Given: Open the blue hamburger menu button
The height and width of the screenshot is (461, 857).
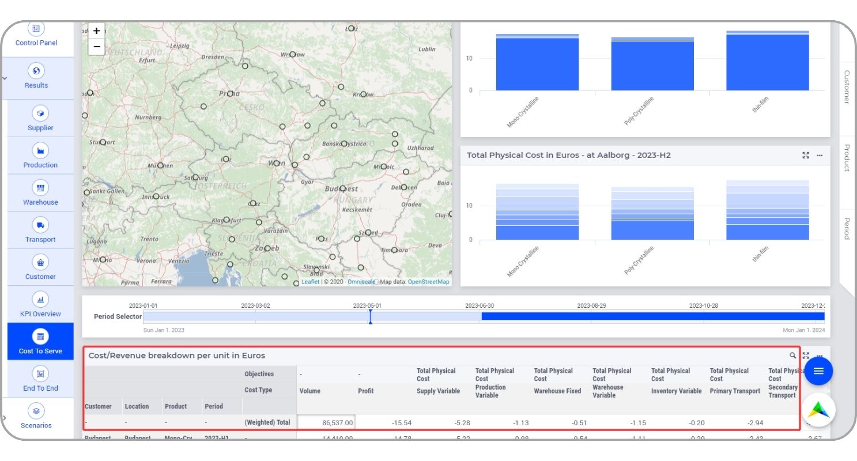Looking at the screenshot, I should 818,371.
